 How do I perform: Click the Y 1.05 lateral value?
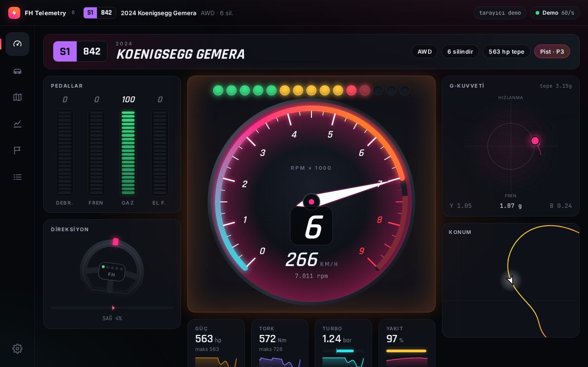(461, 206)
